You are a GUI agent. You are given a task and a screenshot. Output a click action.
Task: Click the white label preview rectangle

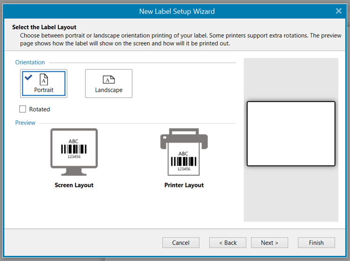click(x=291, y=133)
